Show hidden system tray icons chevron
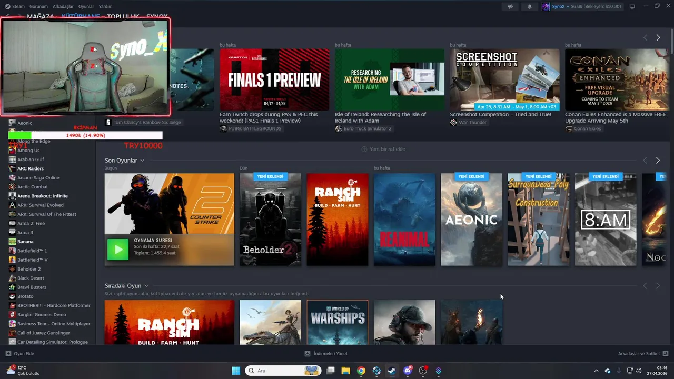The height and width of the screenshot is (379, 674). click(596, 371)
